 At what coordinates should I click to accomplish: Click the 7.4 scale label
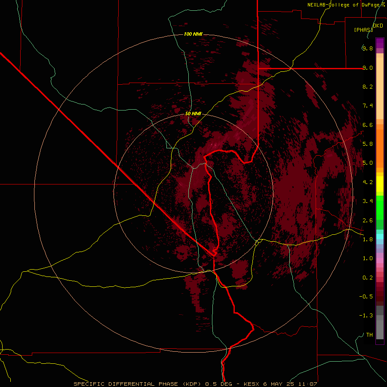click(x=368, y=106)
